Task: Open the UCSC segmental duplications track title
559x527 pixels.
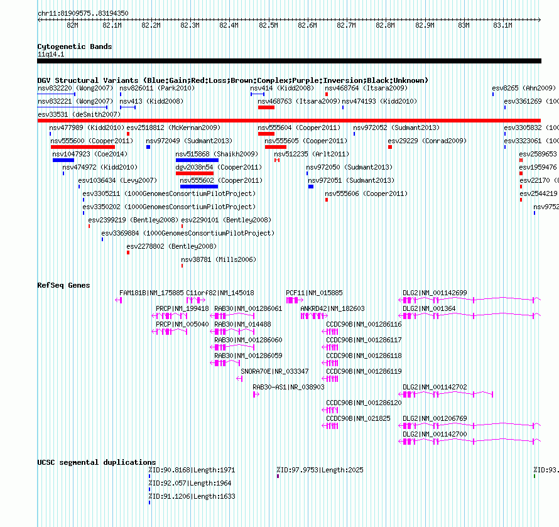Action: [x=96, y=462]
